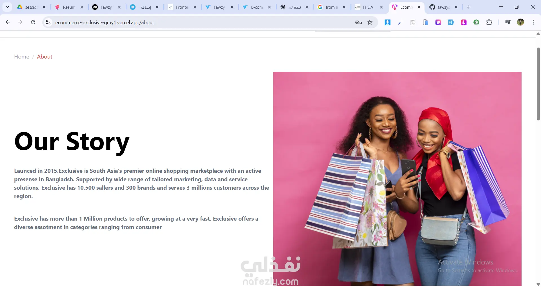Click the scrollbar down arrow
Screen dimensions: 541x287
[538, 284]
